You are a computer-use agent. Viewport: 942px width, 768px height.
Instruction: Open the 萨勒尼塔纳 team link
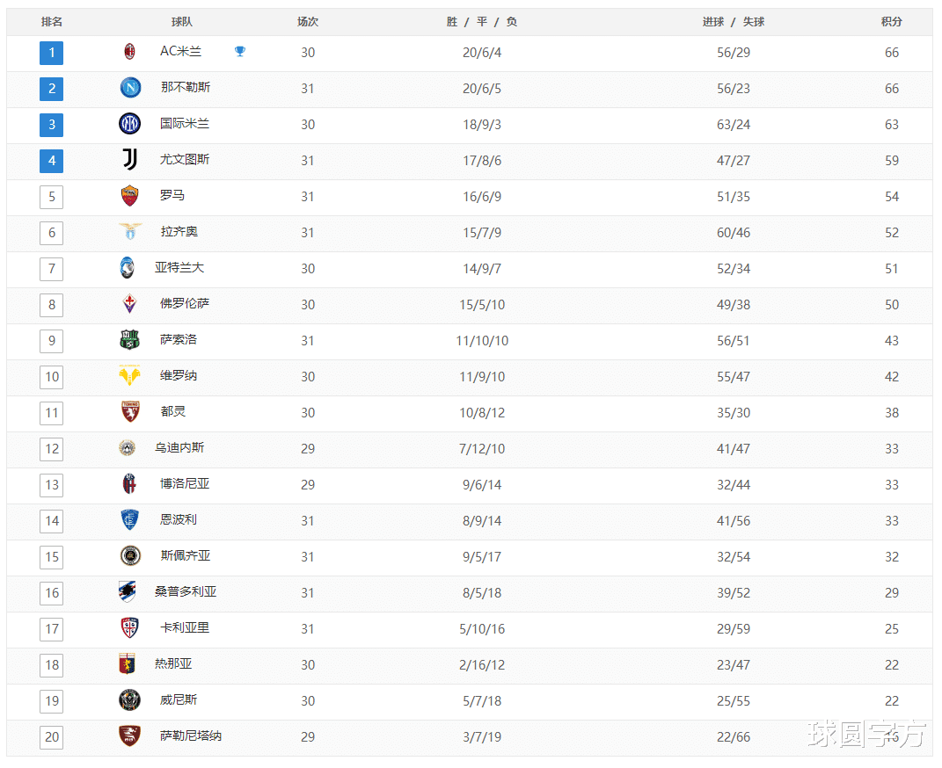(x=191, y=735)
